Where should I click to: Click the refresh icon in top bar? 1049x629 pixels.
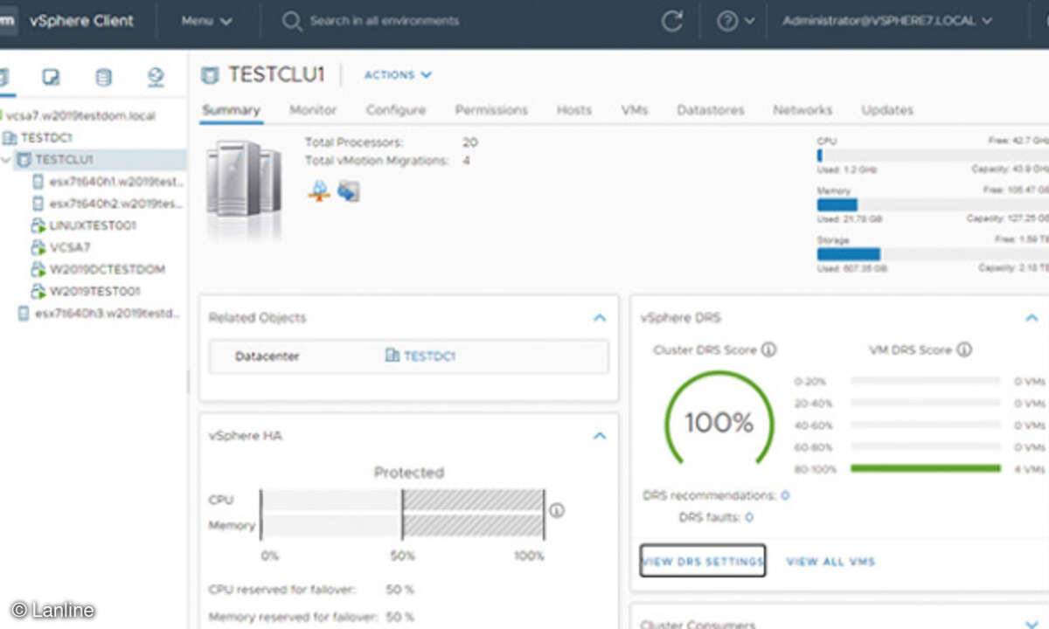(672, 21)
